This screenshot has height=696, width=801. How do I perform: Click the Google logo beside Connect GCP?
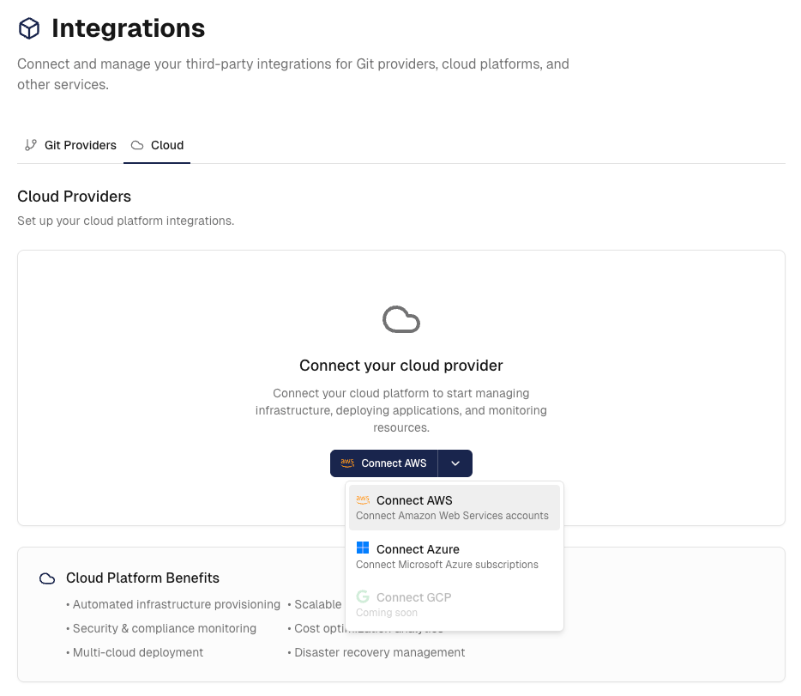tap(363, 597)
